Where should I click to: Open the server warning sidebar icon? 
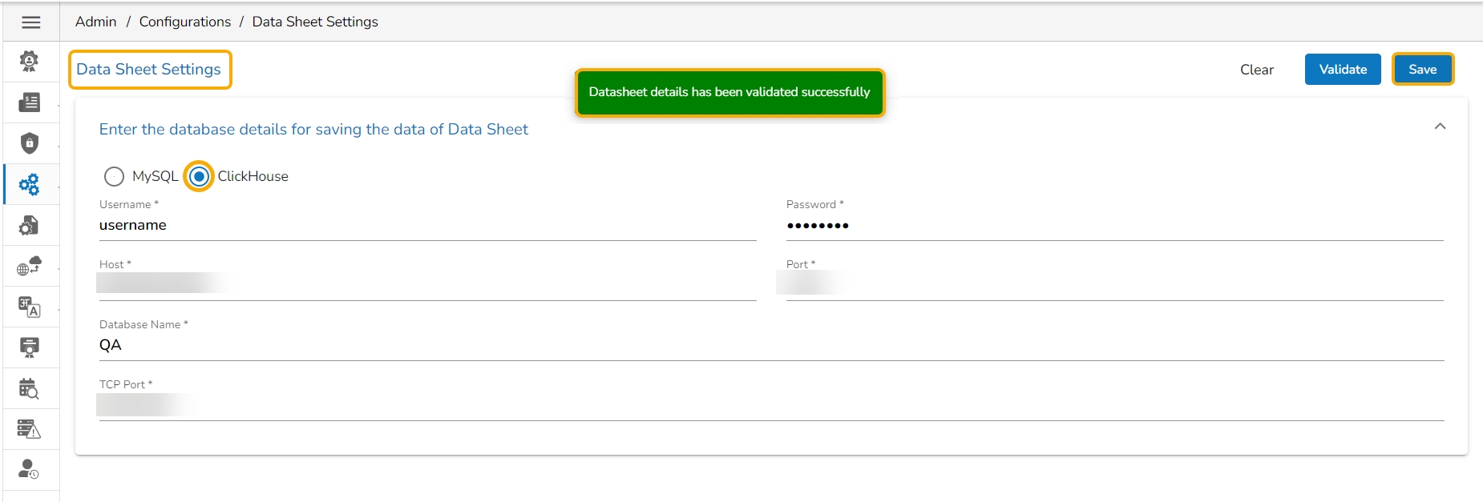coord(30,429)
